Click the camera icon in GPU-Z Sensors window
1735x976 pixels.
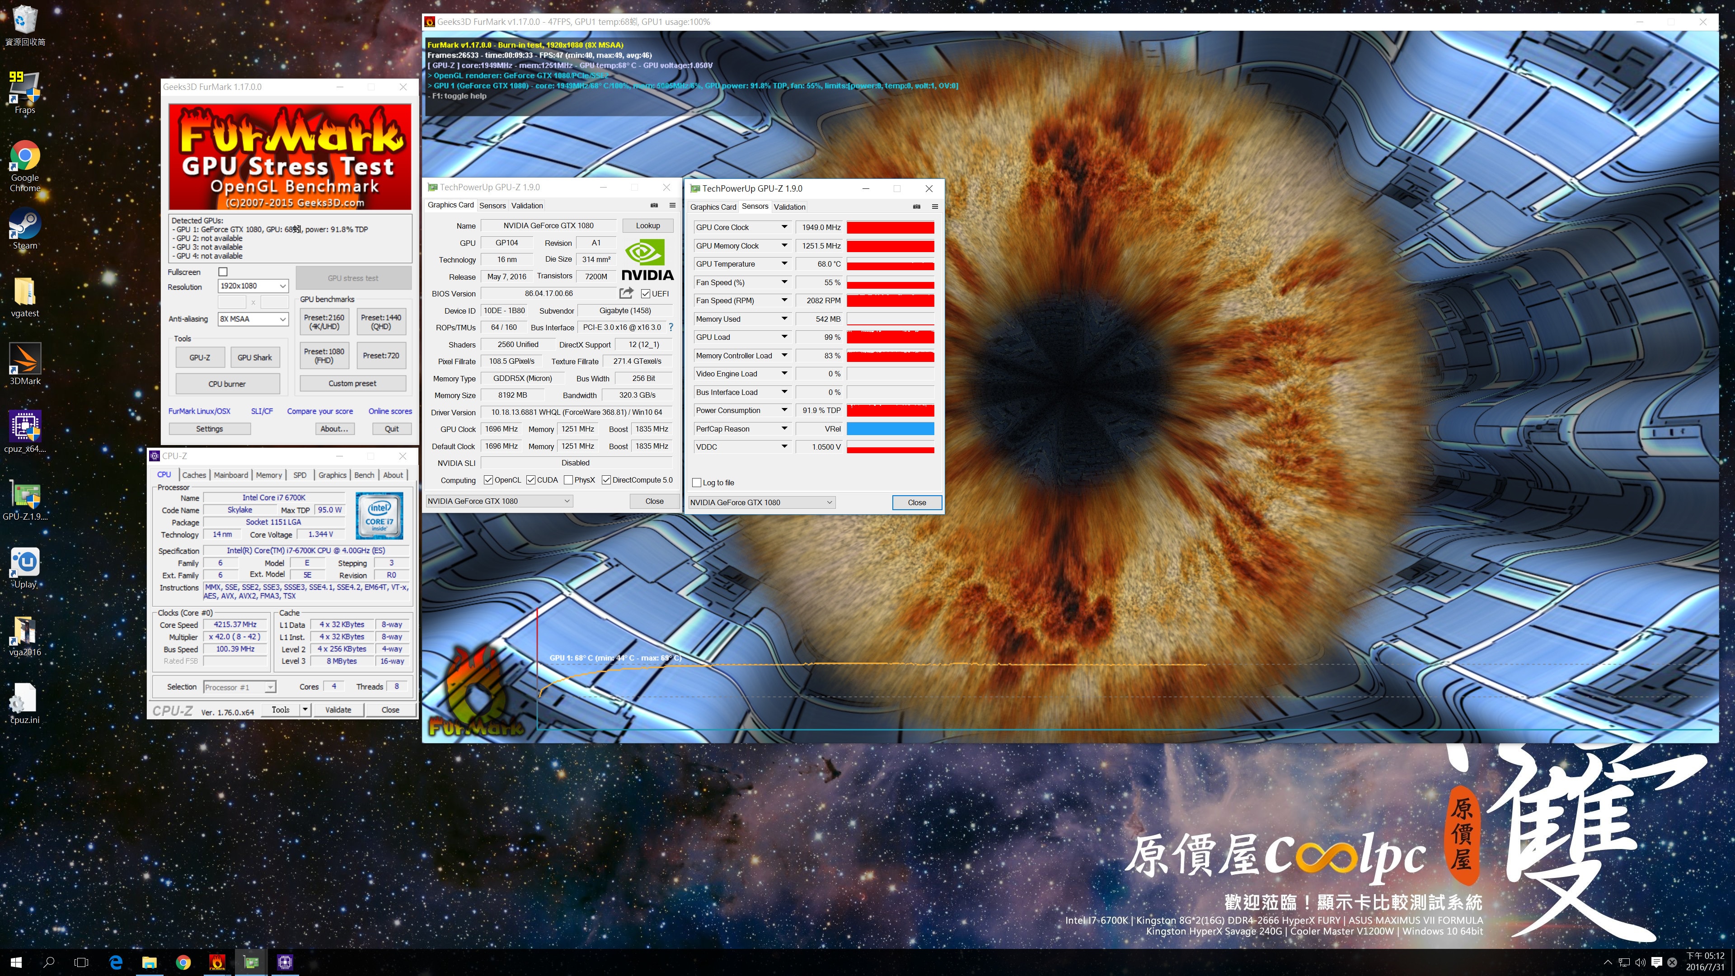coord(916,207)
